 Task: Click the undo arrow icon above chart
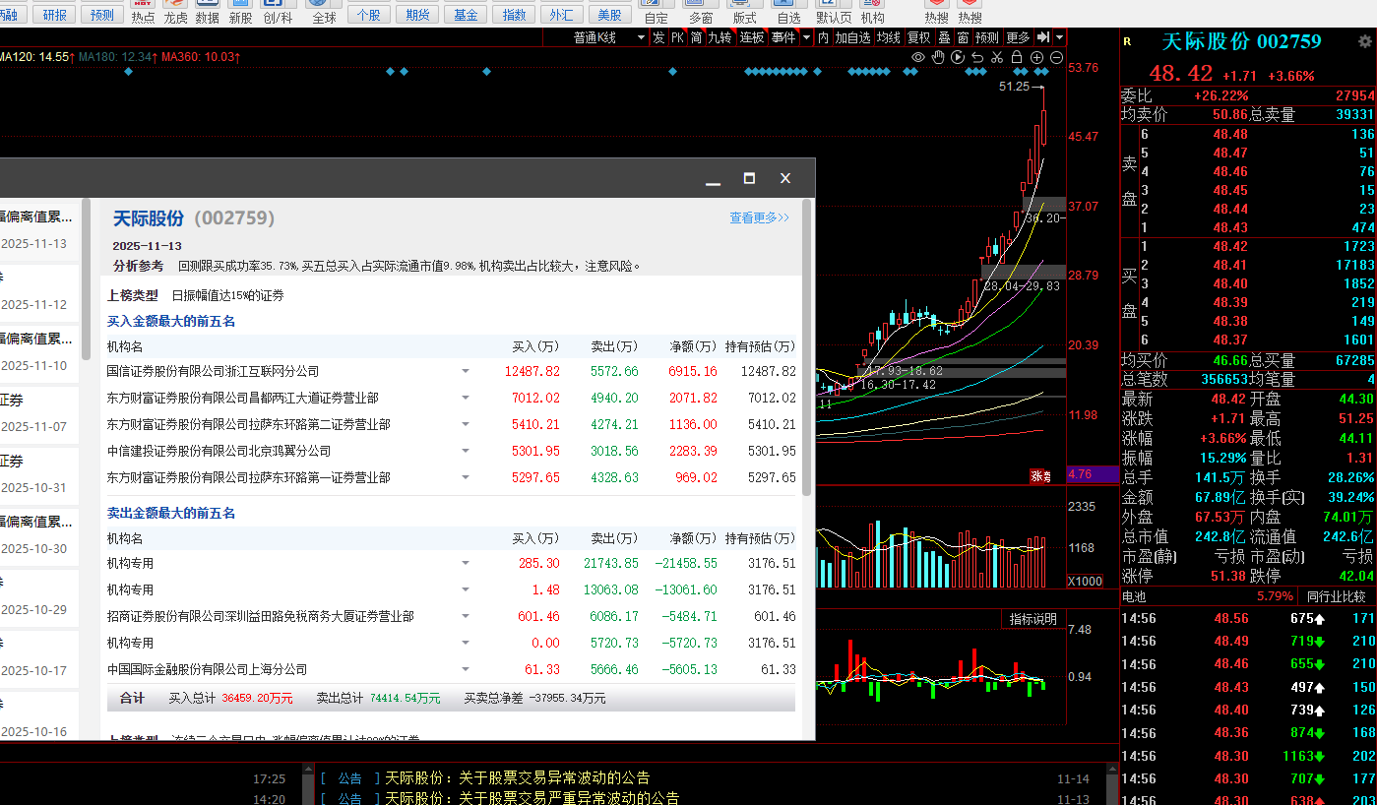(x=977, y=58)
